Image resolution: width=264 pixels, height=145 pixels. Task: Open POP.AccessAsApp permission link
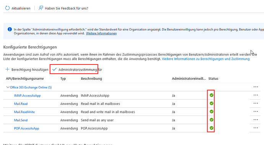point(26,129)
